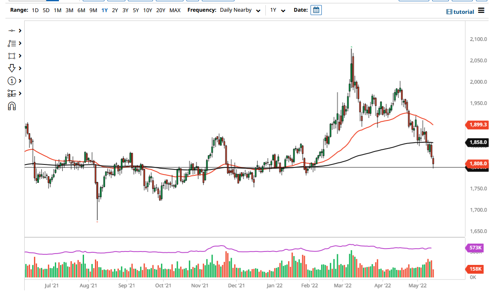Select the 2Y range option
This screenshot has height=295, width=494.
pos(115,10)
